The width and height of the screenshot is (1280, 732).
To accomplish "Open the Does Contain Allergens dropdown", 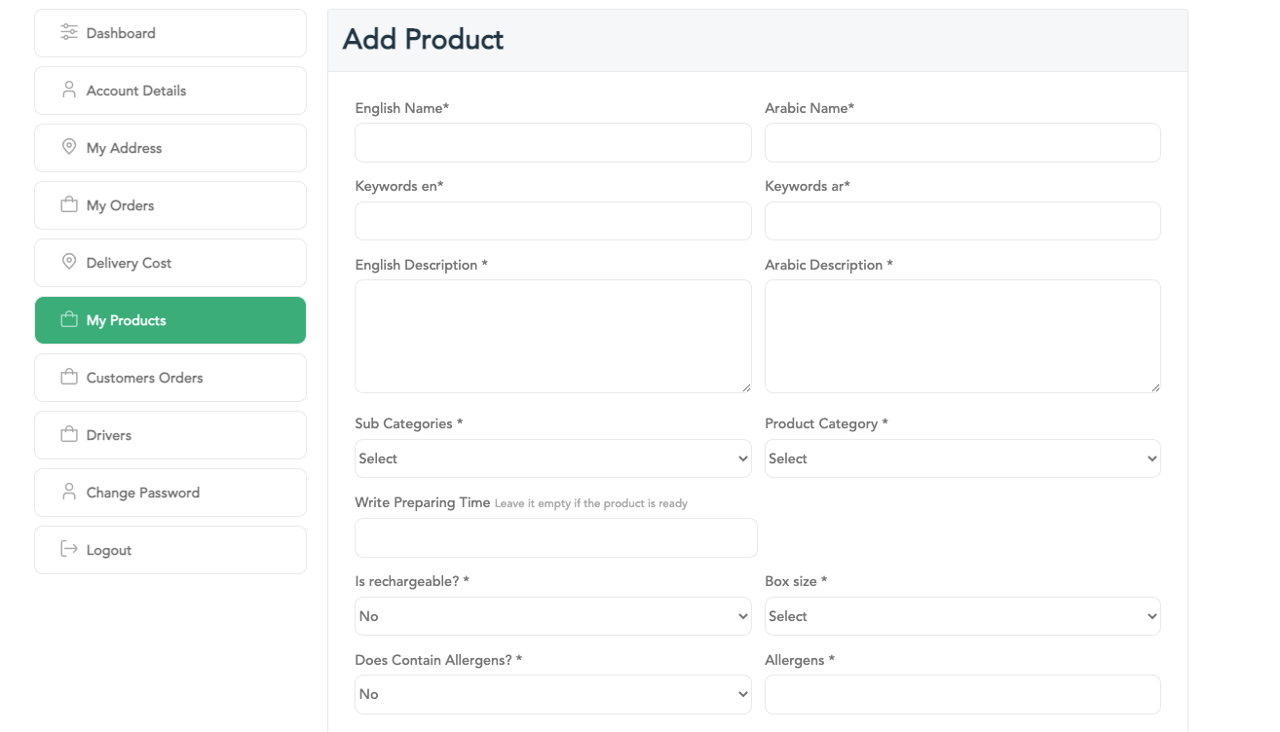I will click(552, 694).
